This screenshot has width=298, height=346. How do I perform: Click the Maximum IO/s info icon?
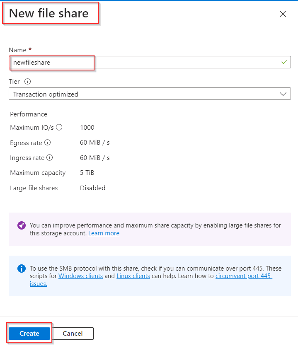tap(59, 128)
